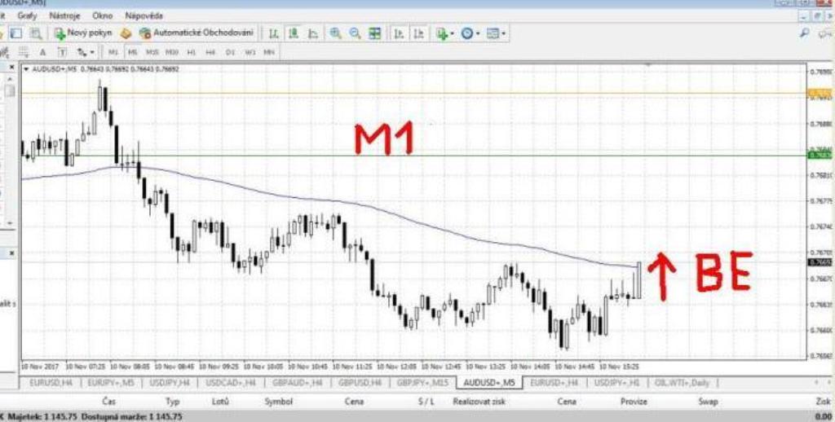Switch to the USDJPY+,H1 chart tab
Viewport: 835px width, 422px height.
point(617,383)
